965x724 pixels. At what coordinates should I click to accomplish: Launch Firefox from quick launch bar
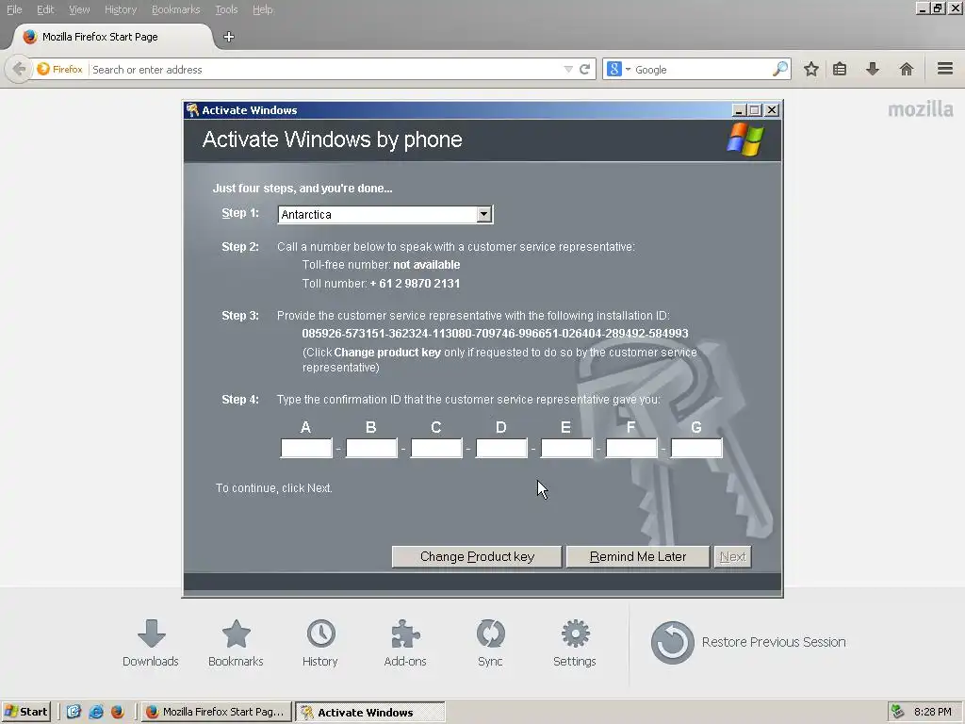coord(118,712)
